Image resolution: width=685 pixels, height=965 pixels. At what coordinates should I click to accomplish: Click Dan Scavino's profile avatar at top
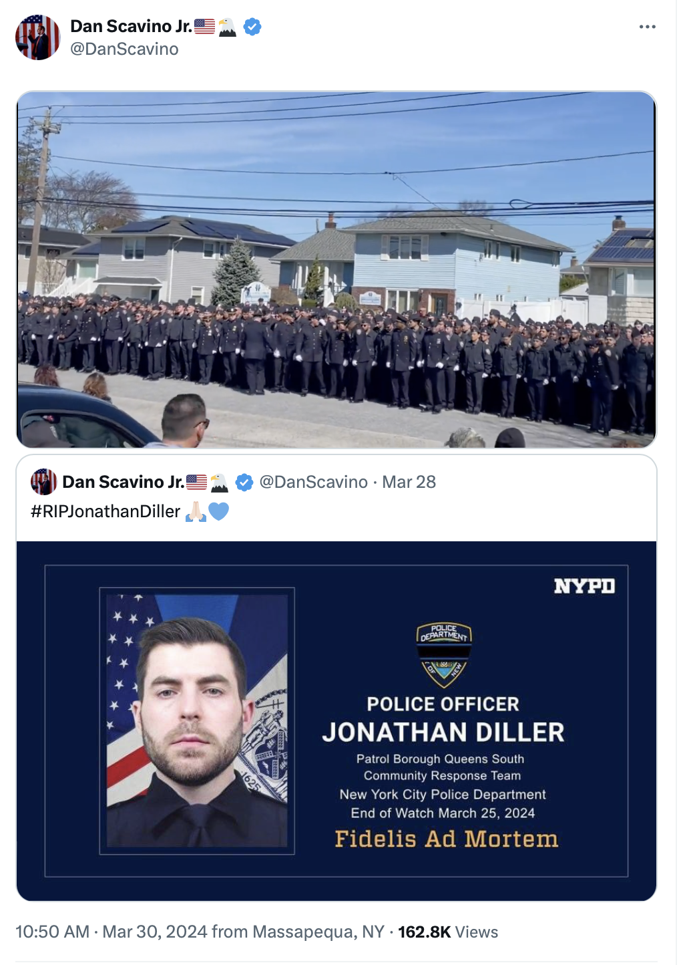pos(38,37)
